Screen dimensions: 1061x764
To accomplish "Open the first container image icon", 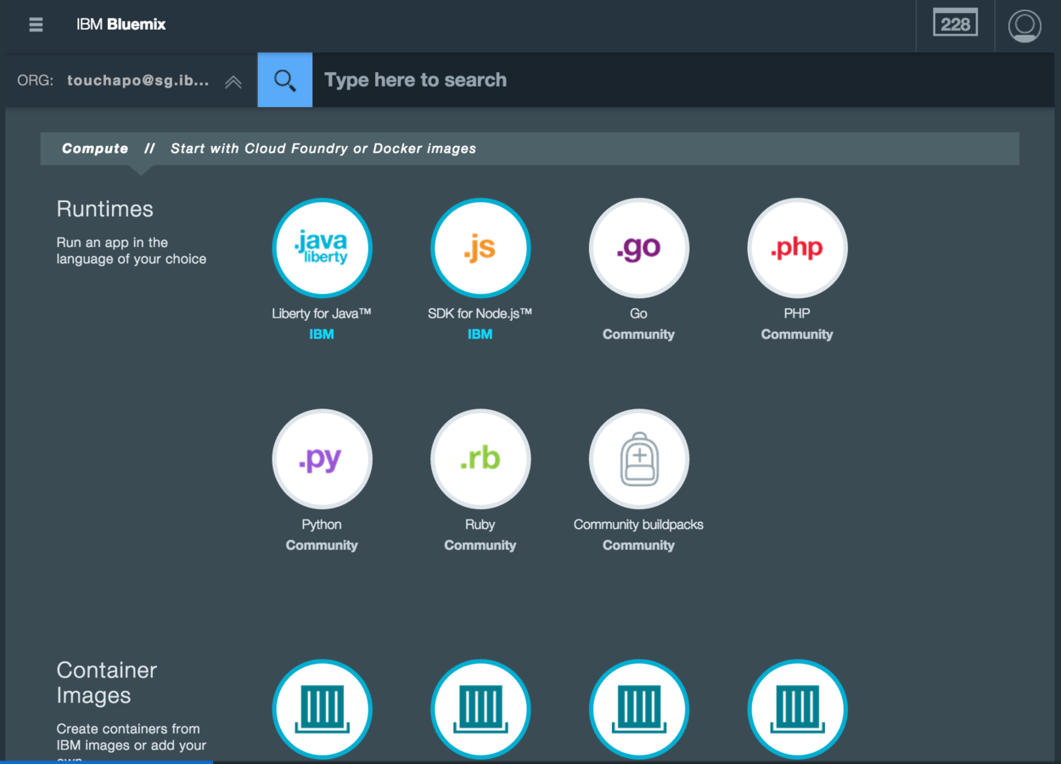I will [322, 709].
